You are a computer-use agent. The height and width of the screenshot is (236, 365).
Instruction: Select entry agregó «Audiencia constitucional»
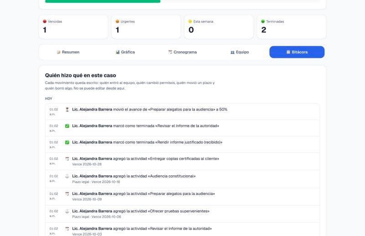[182, 179]
